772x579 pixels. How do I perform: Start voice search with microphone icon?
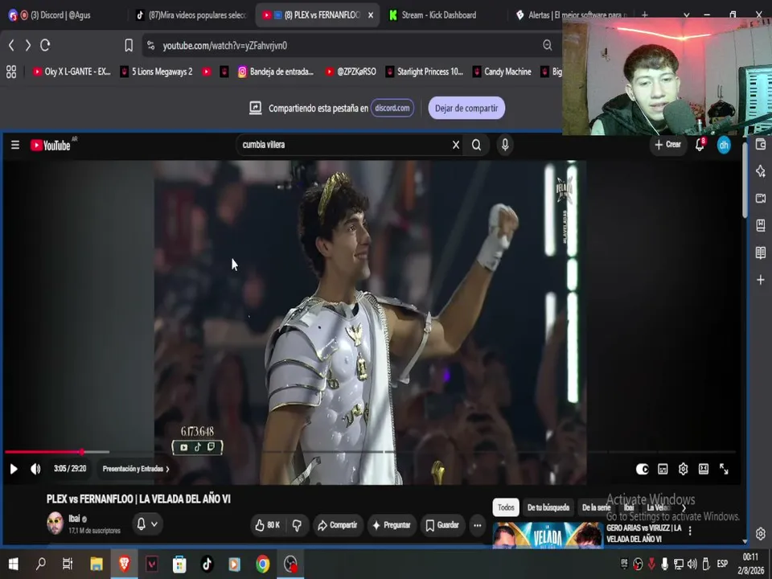(505, 145)
